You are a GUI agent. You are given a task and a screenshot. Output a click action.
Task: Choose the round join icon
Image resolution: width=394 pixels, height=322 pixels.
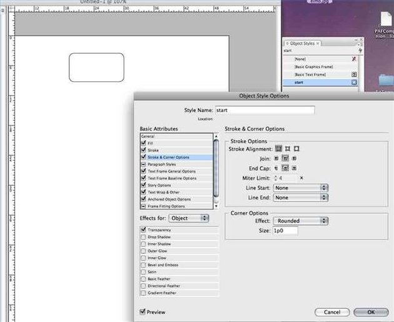click(x=285, y=158)
